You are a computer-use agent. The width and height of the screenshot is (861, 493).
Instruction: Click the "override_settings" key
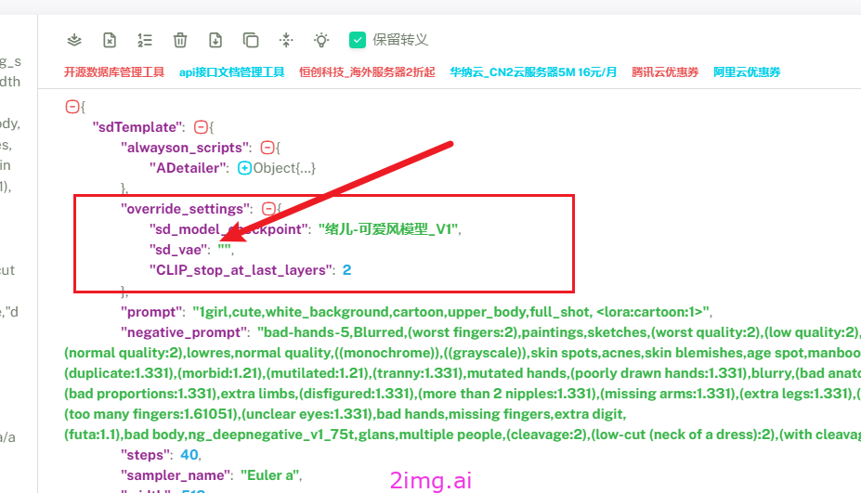point(185,209)
